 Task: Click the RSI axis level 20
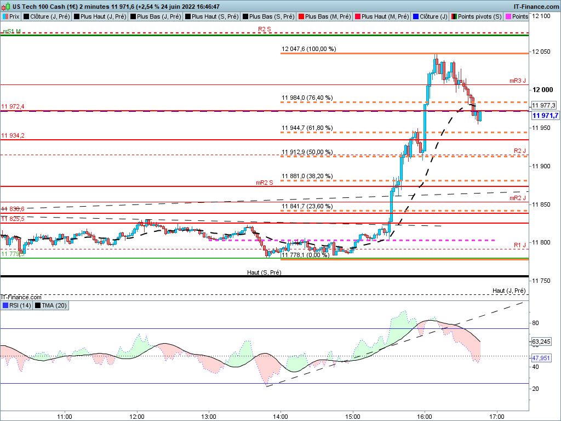[x=535, y=389]
